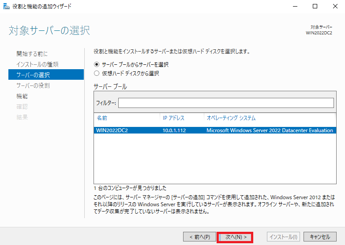The height and width of the screenshot is (245, 345).
Task: Select 仮想ハード ディスクから選択 radio button
Action: pyautogui.click(x=96, y=73)
